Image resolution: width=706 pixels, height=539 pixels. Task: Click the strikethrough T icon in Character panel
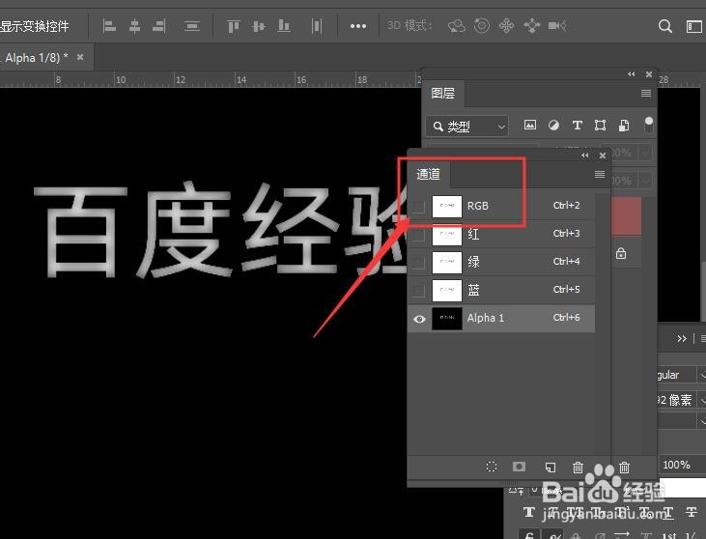click(691, 512)
